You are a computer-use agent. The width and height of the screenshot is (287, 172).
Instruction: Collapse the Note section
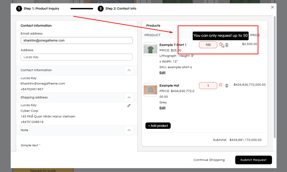pos(129,130)
